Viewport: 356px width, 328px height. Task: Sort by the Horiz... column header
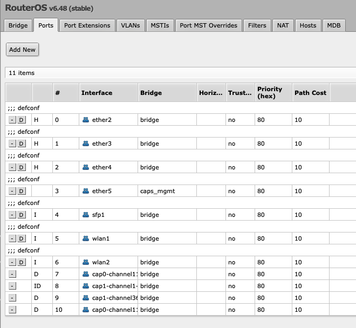point(211,93)
